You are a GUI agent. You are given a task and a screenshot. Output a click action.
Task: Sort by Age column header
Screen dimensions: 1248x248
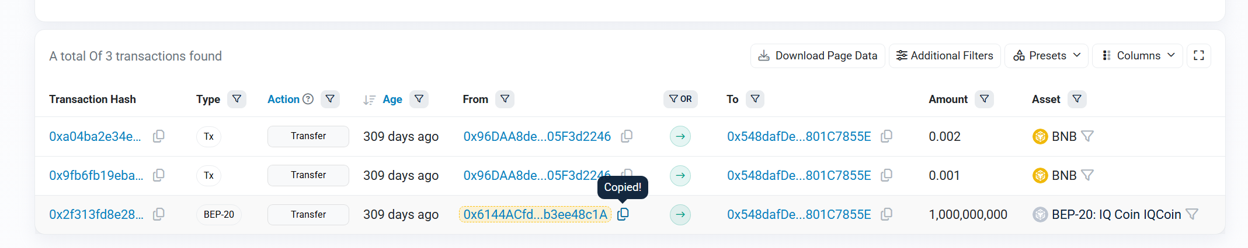tap(392, 100)
